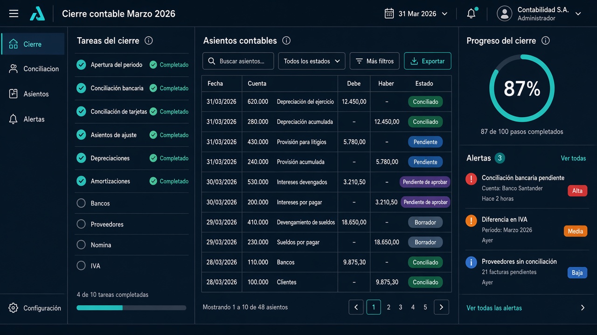Go to next page of asientos

441,307
